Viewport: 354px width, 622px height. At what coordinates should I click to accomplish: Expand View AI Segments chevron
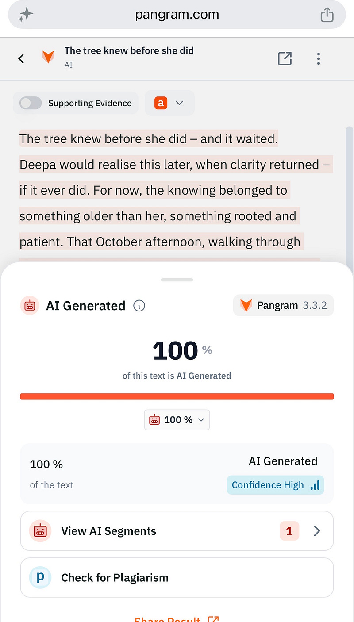coord(317,531)
